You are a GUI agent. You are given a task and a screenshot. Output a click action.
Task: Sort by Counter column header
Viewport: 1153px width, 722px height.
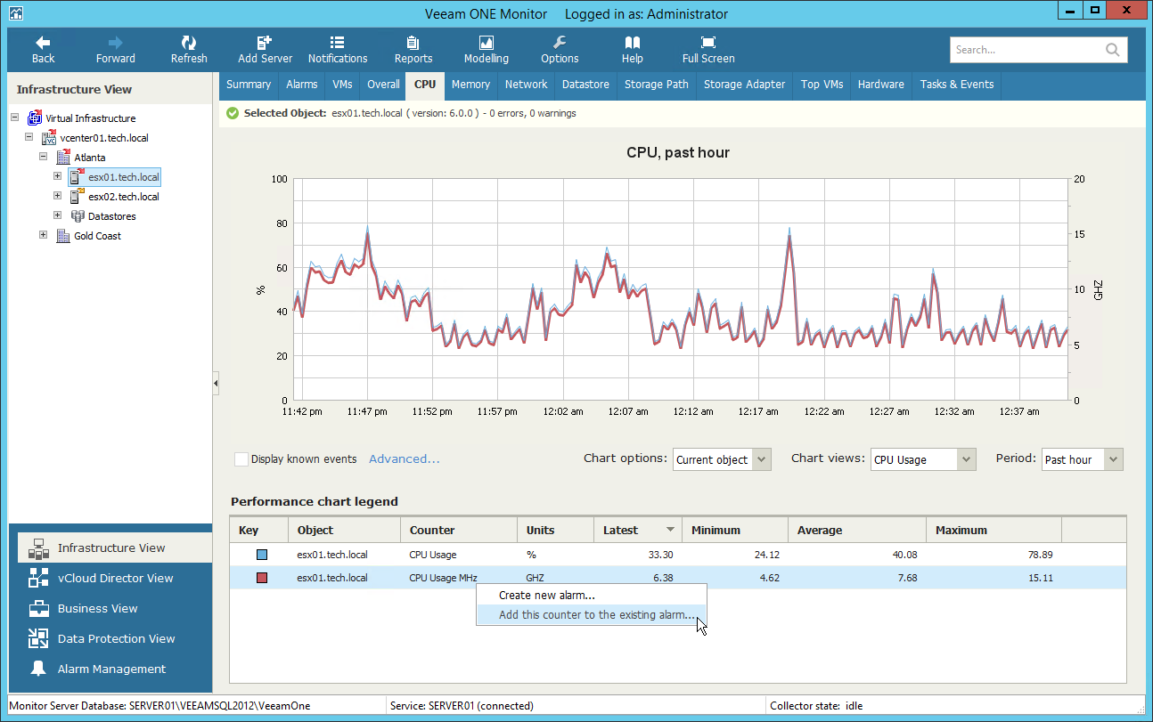[x=459, y=530]
